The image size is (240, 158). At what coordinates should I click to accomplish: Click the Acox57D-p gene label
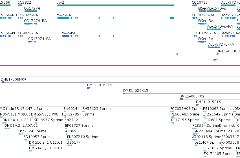(x=216, y=8)
